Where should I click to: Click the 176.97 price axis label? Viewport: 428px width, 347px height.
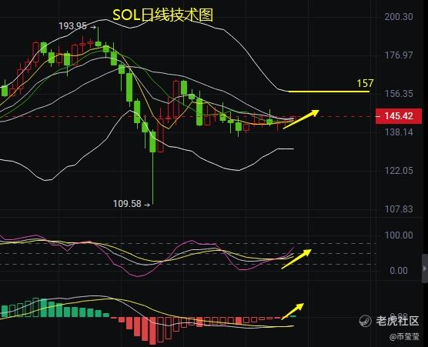pos(399,55)
